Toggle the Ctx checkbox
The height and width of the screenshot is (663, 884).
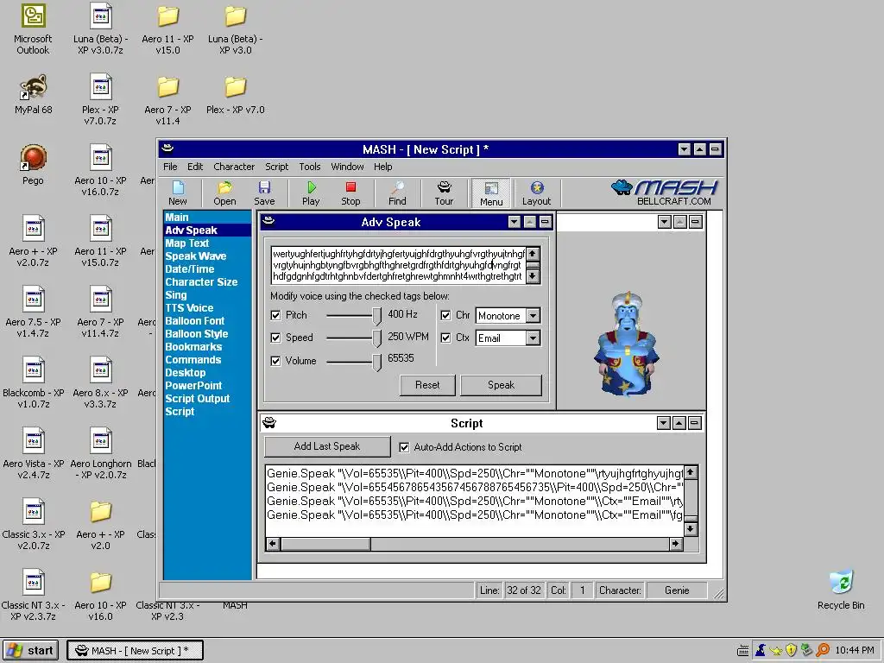click(x=445, y=338)
